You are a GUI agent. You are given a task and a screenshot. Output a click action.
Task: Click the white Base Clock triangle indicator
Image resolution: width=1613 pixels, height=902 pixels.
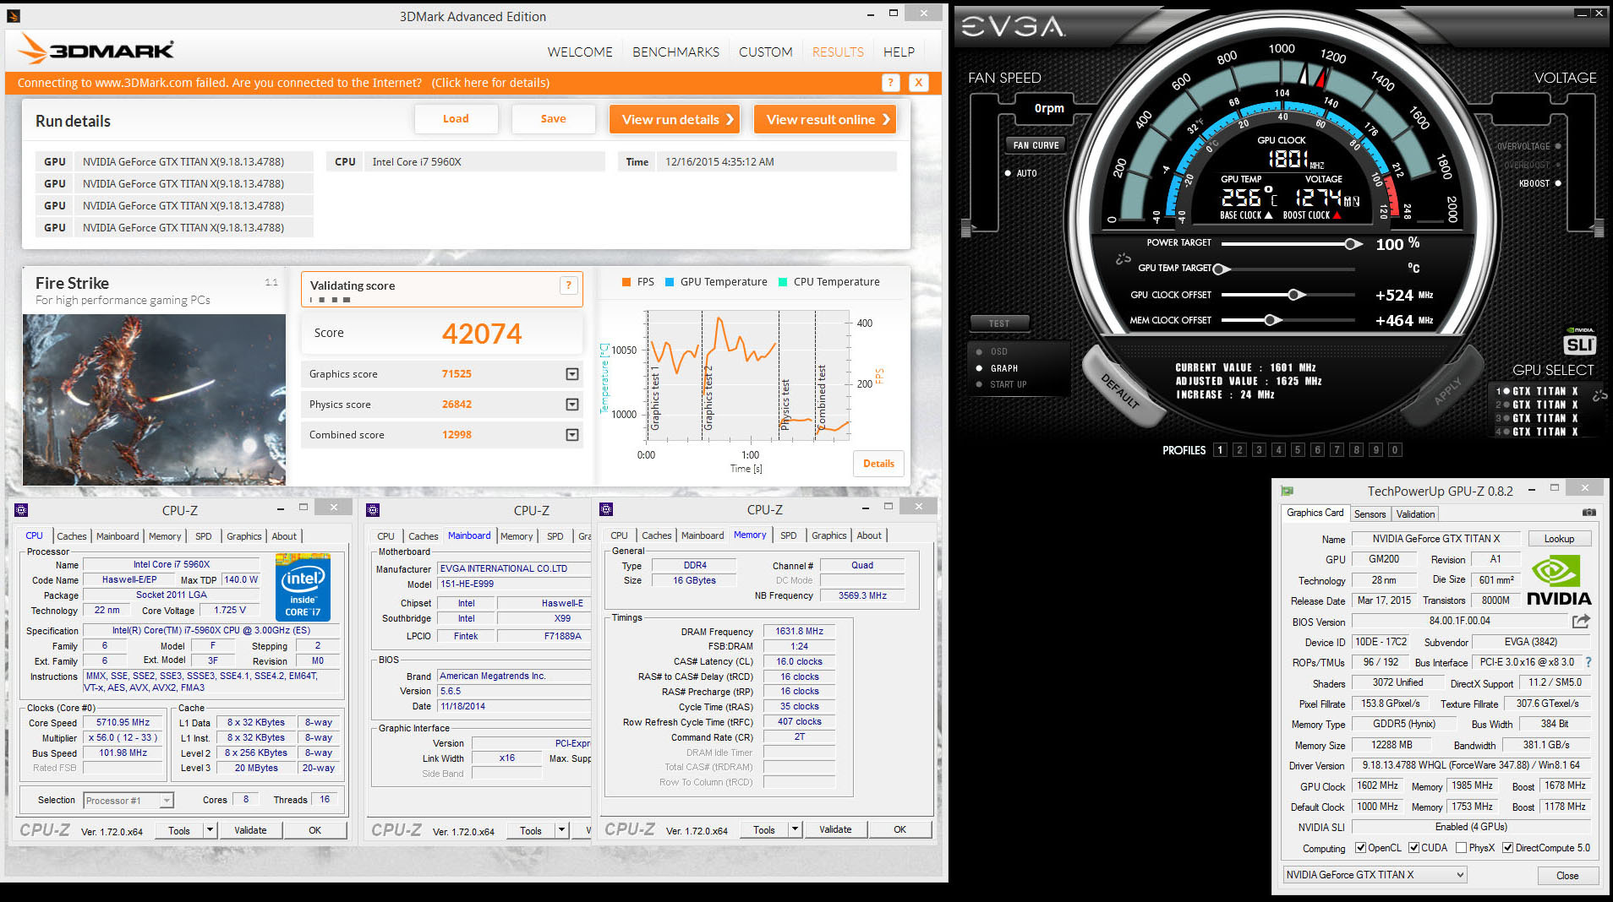point(1268,215)
